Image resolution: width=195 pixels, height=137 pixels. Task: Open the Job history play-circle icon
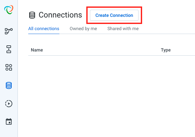point(9,104)
